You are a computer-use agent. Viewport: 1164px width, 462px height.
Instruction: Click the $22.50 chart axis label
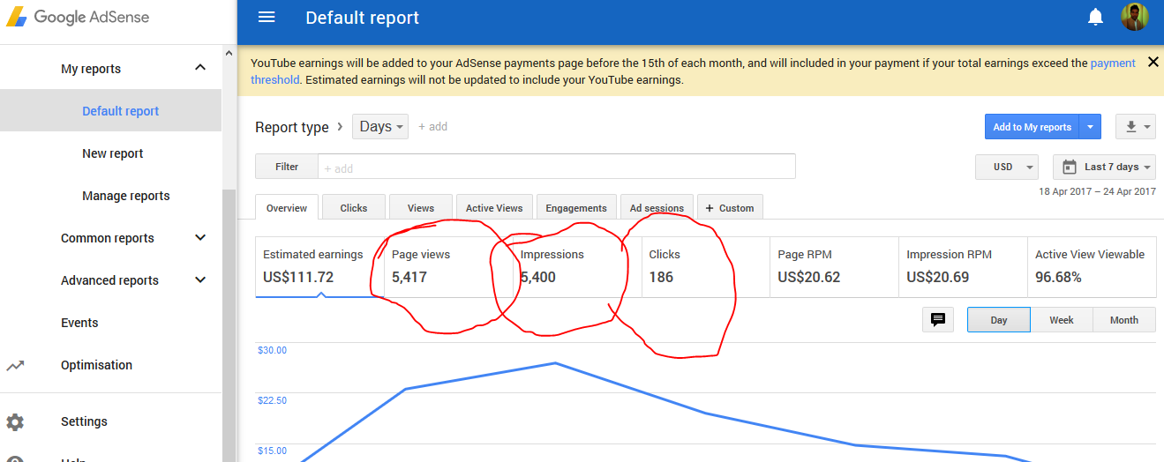(272, 400)
